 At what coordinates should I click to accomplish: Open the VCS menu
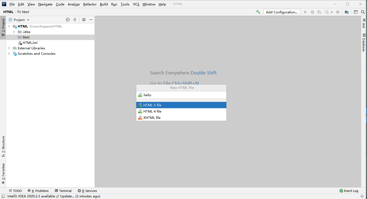136,4
